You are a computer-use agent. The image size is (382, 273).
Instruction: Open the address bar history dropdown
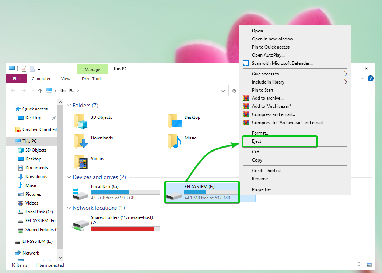point(223,91)
